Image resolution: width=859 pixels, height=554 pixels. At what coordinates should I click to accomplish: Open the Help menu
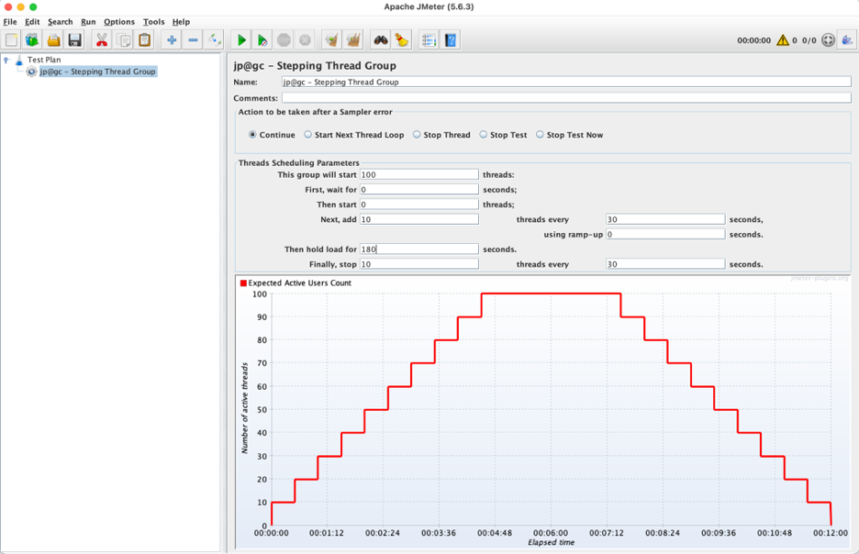(181, 22)
